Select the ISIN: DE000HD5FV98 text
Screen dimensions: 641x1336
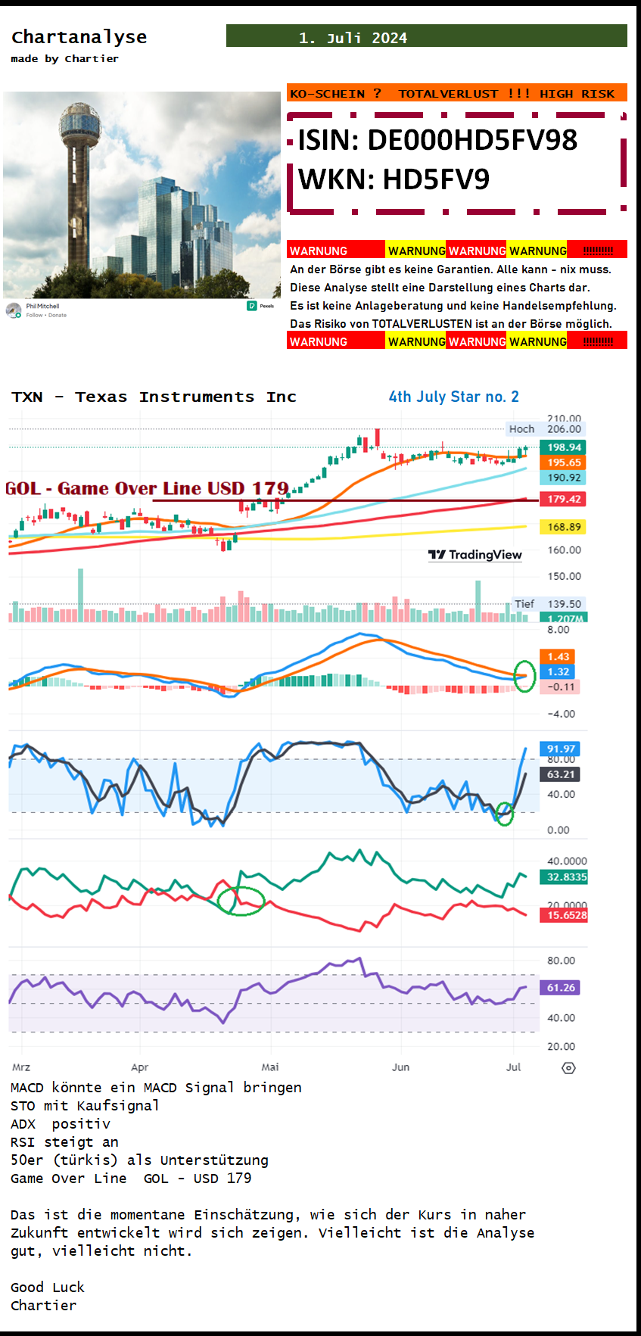(437, 139)
